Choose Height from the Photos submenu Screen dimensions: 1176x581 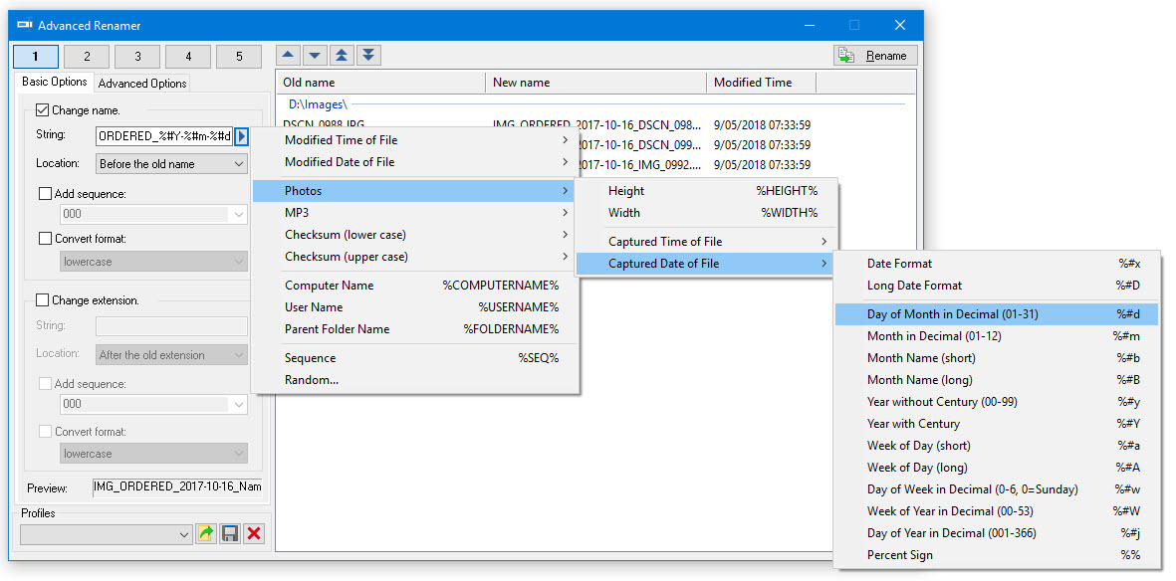click(705, 191)
